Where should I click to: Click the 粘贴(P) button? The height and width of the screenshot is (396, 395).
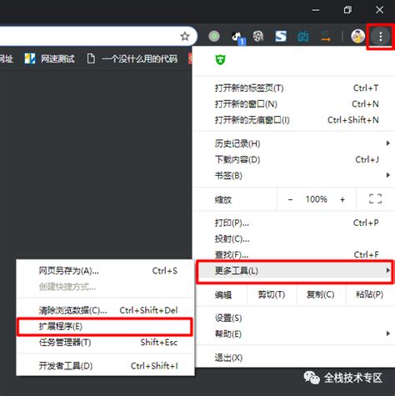click(x=370, y=294)
